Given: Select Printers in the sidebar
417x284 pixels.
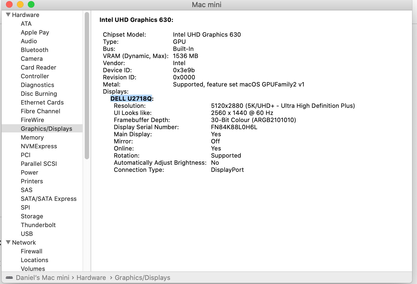Looking at the screenshot, I should 32,181.
